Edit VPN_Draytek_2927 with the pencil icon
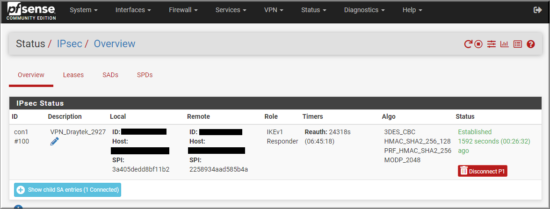Viewport: 550px width, 209px height. [54, 142]
